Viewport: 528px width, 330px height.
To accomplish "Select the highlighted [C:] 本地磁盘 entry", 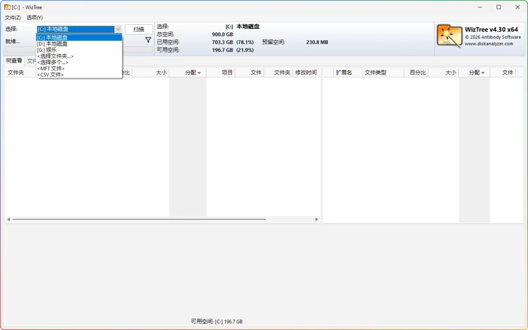I will (53, 37).
